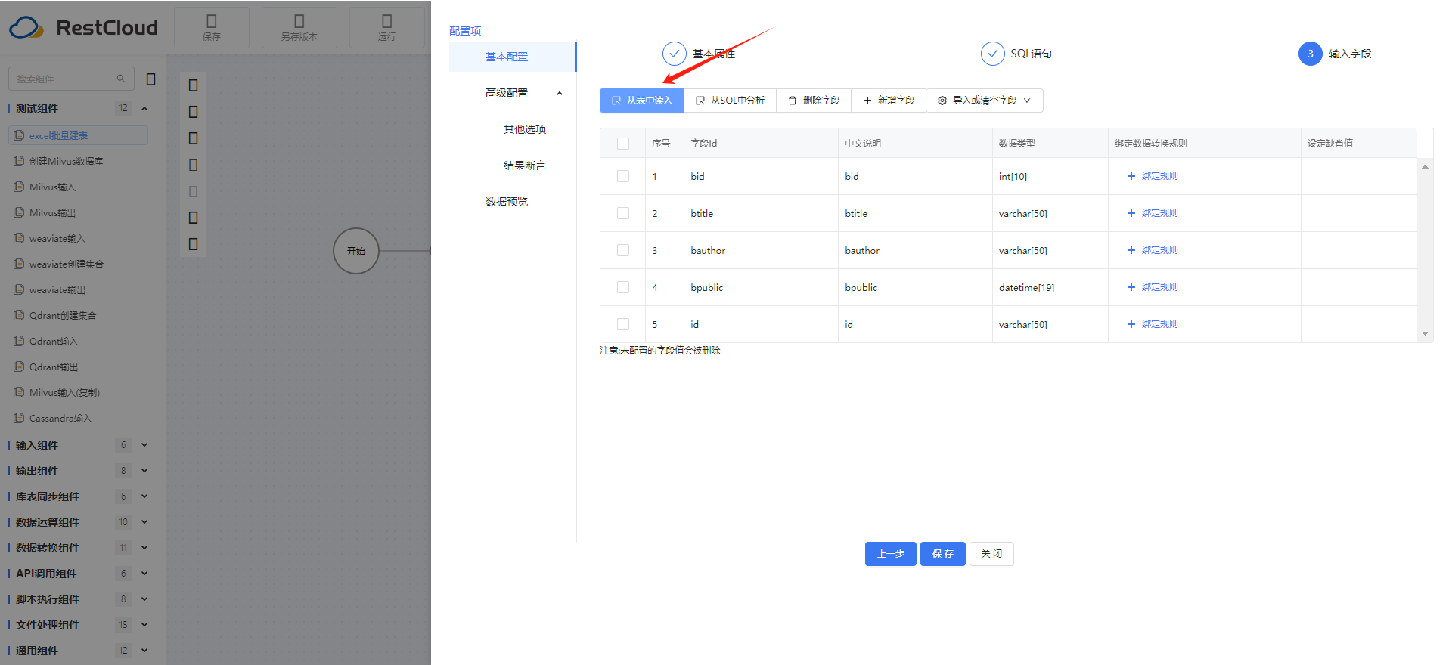This screenshot has width=1452, height=665.
Task: Select Qdrant输出 in the component list
Action: [x=54, y=367]
